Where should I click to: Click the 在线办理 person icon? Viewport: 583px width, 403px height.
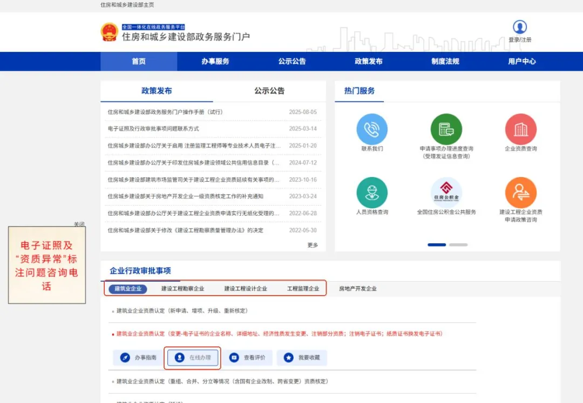tap(180, 357)
